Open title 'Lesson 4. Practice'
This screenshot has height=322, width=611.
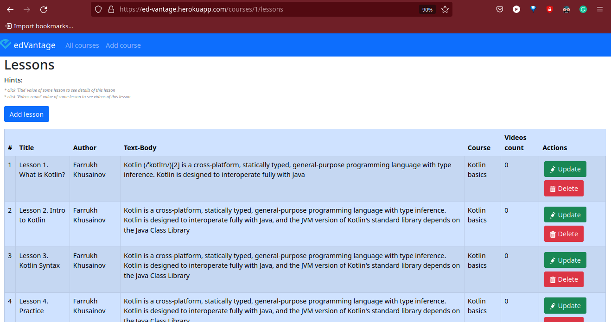coord(33,306)
